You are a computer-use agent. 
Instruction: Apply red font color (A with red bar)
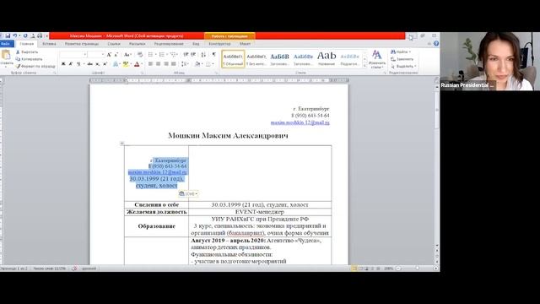pyautogui.click(x=137, y=64)
